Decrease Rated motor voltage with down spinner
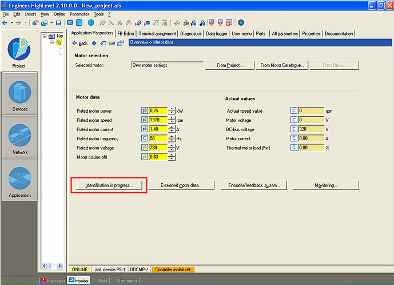 [x=171, y=149]
